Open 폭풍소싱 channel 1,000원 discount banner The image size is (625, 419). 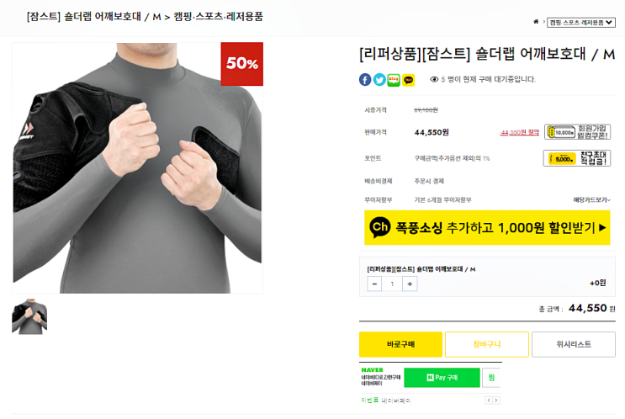(487, 228)
